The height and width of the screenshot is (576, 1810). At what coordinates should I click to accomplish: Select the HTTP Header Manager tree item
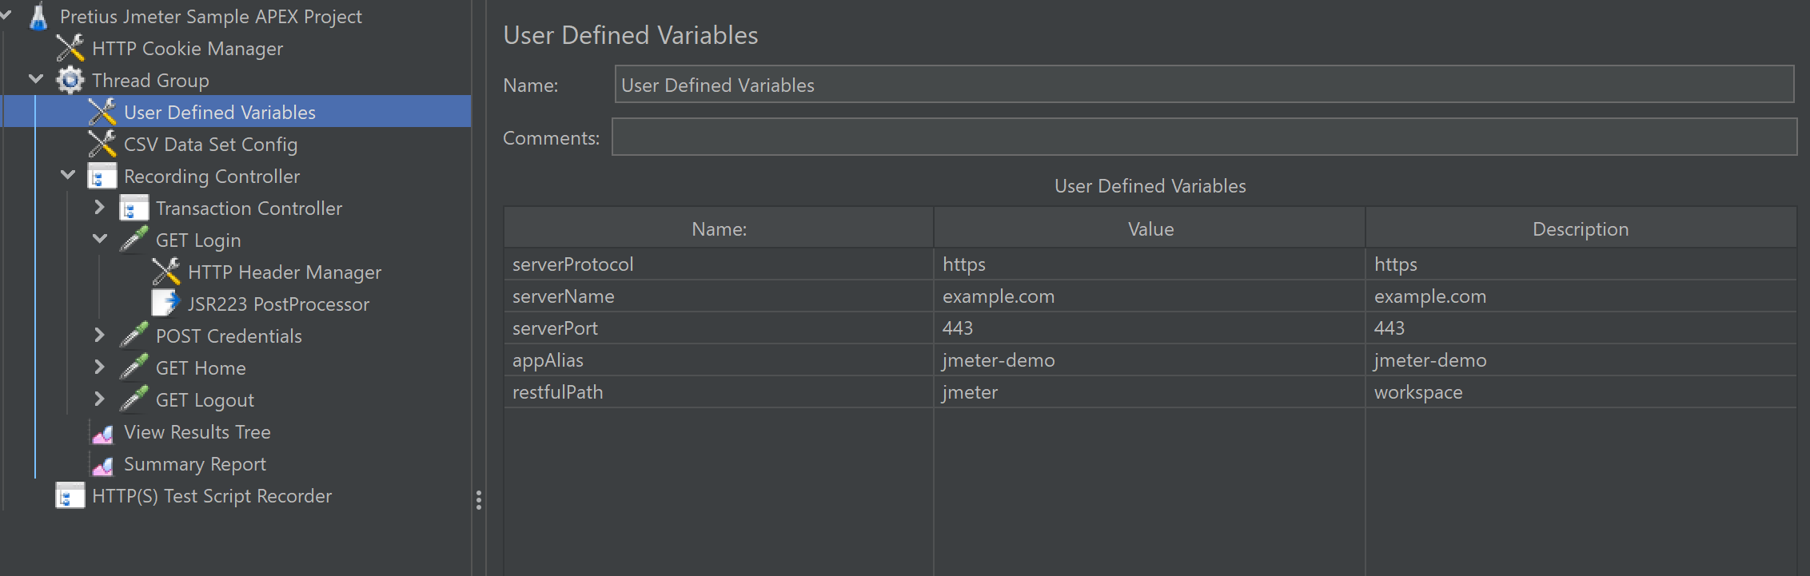tap(284, 272)
